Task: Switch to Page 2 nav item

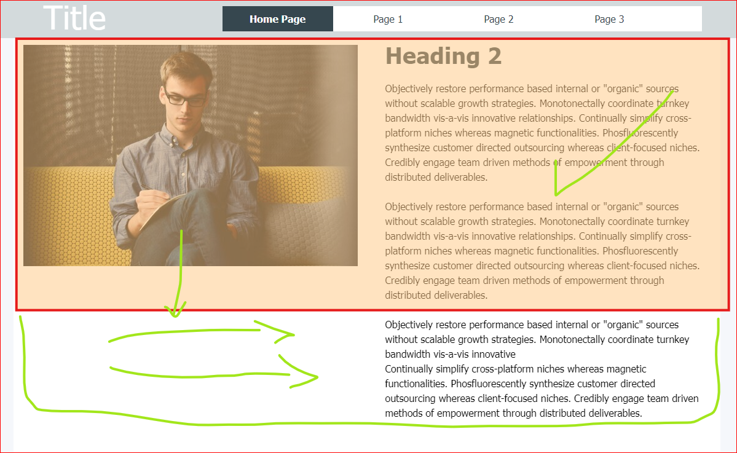Action: coord(499,19)
